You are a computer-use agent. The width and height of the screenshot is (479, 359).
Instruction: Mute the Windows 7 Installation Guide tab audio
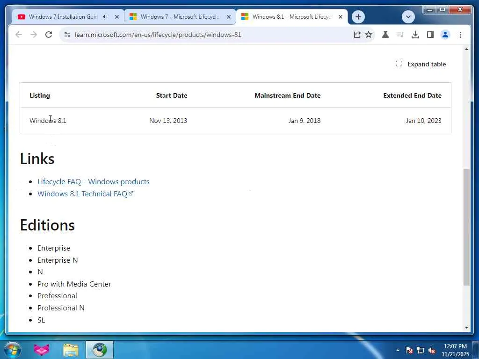[x=105, y=17]
